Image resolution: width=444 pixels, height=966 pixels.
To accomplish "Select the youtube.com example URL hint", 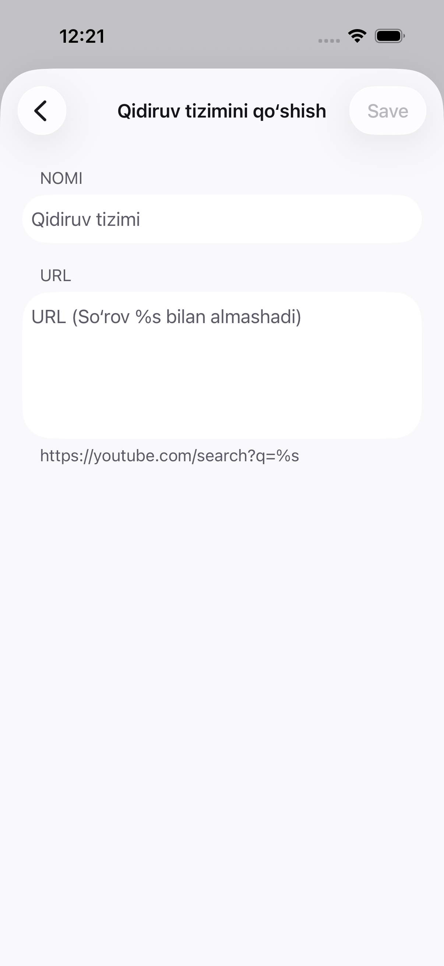I will [x=169, y=456].
